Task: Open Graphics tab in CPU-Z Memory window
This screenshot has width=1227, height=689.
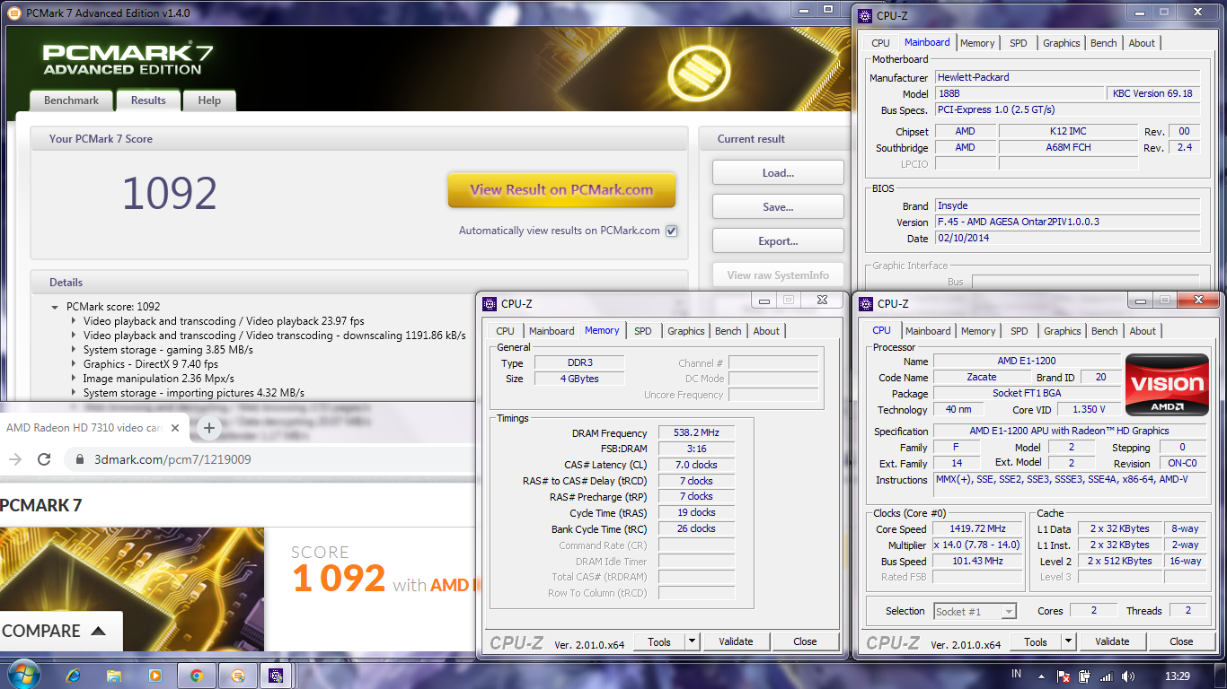Action: pos(685,331)
